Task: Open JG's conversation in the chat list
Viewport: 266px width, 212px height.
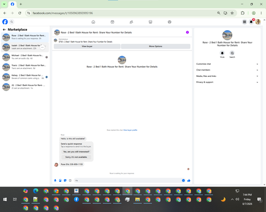Action: 25,86
